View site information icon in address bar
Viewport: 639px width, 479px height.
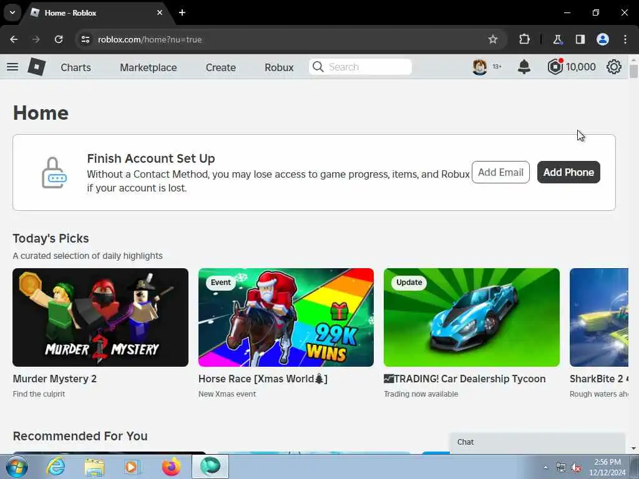85,39
